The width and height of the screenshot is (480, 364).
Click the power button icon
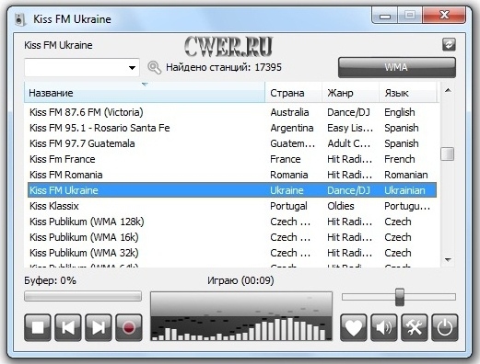point(445,327)
